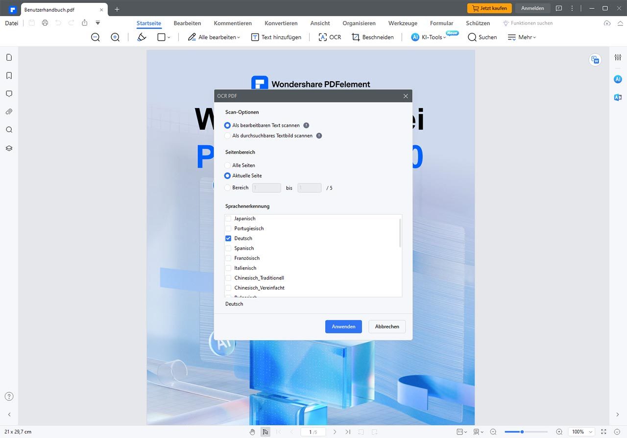Open the shape tool dropdown arrow
This screenshot has width=627, height=438.
pos(169,37)
